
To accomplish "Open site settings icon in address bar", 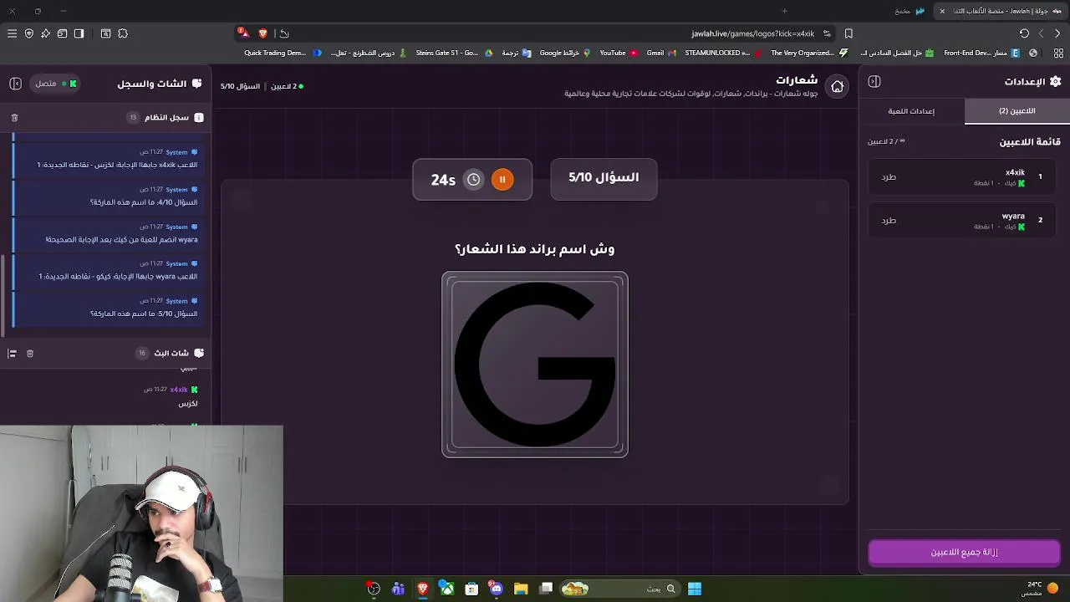I will pos(827,33).
